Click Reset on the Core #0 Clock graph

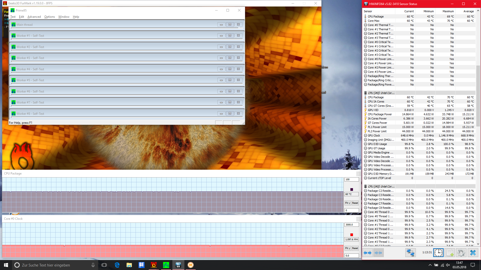[x=355, y=248]
